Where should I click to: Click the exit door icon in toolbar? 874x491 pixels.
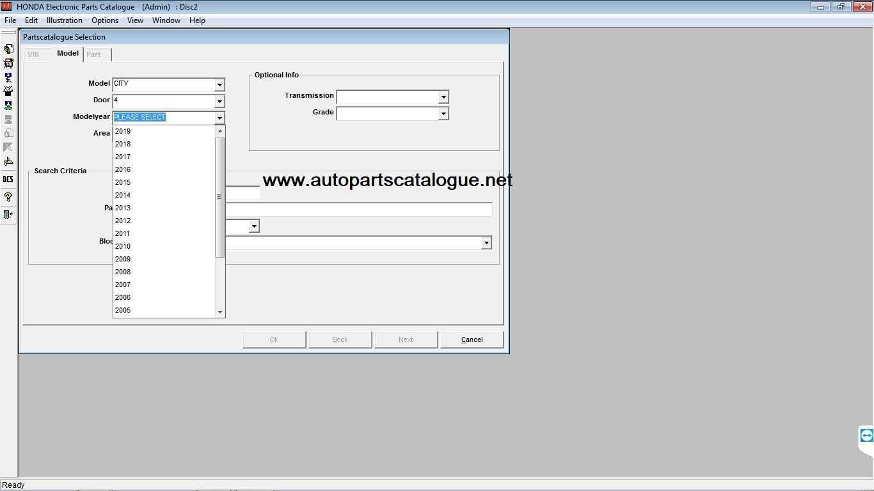point(8,214)
